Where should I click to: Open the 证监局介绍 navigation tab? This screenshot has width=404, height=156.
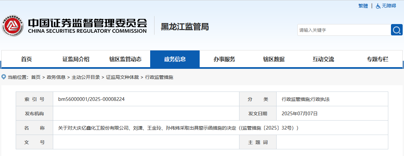coord(76,59)
